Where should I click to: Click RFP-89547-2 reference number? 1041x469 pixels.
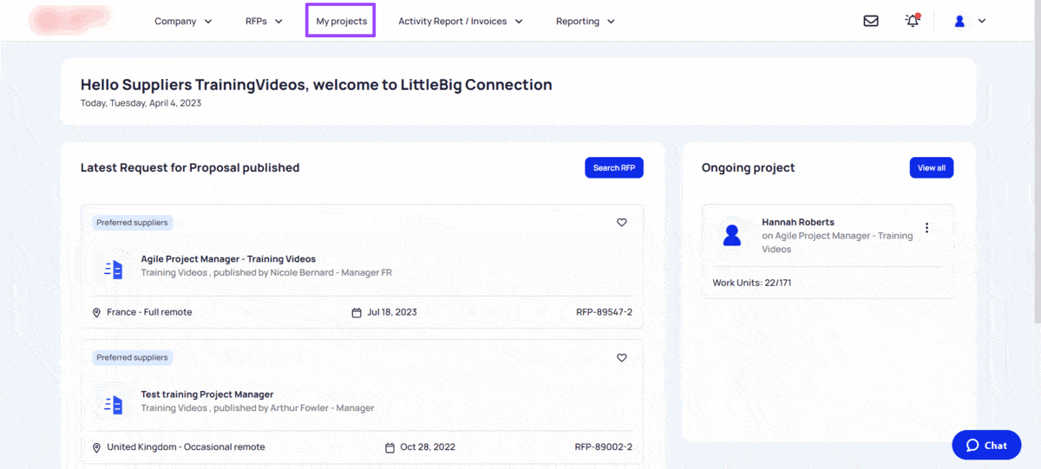tap(604, 312)
